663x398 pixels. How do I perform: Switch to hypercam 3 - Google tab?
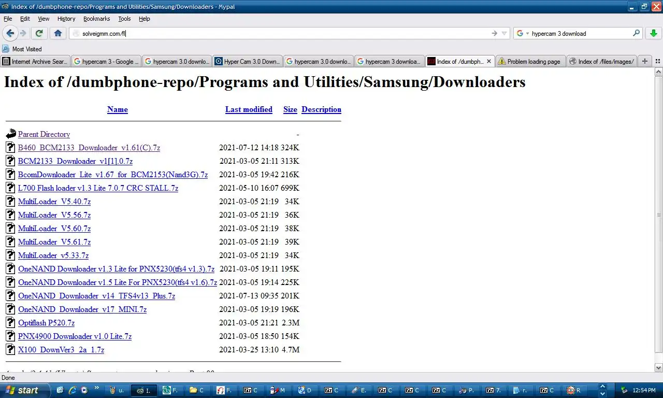106,61
